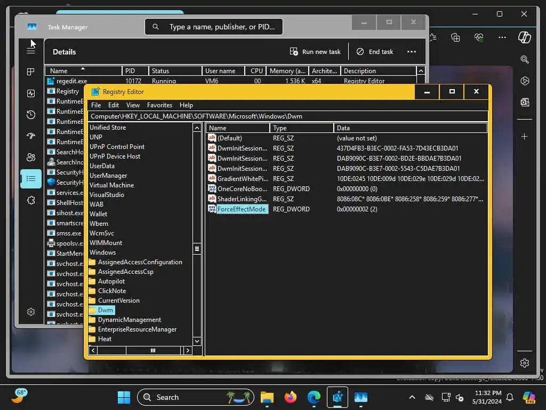Open App history page in Task Manager

coord(30,115)
